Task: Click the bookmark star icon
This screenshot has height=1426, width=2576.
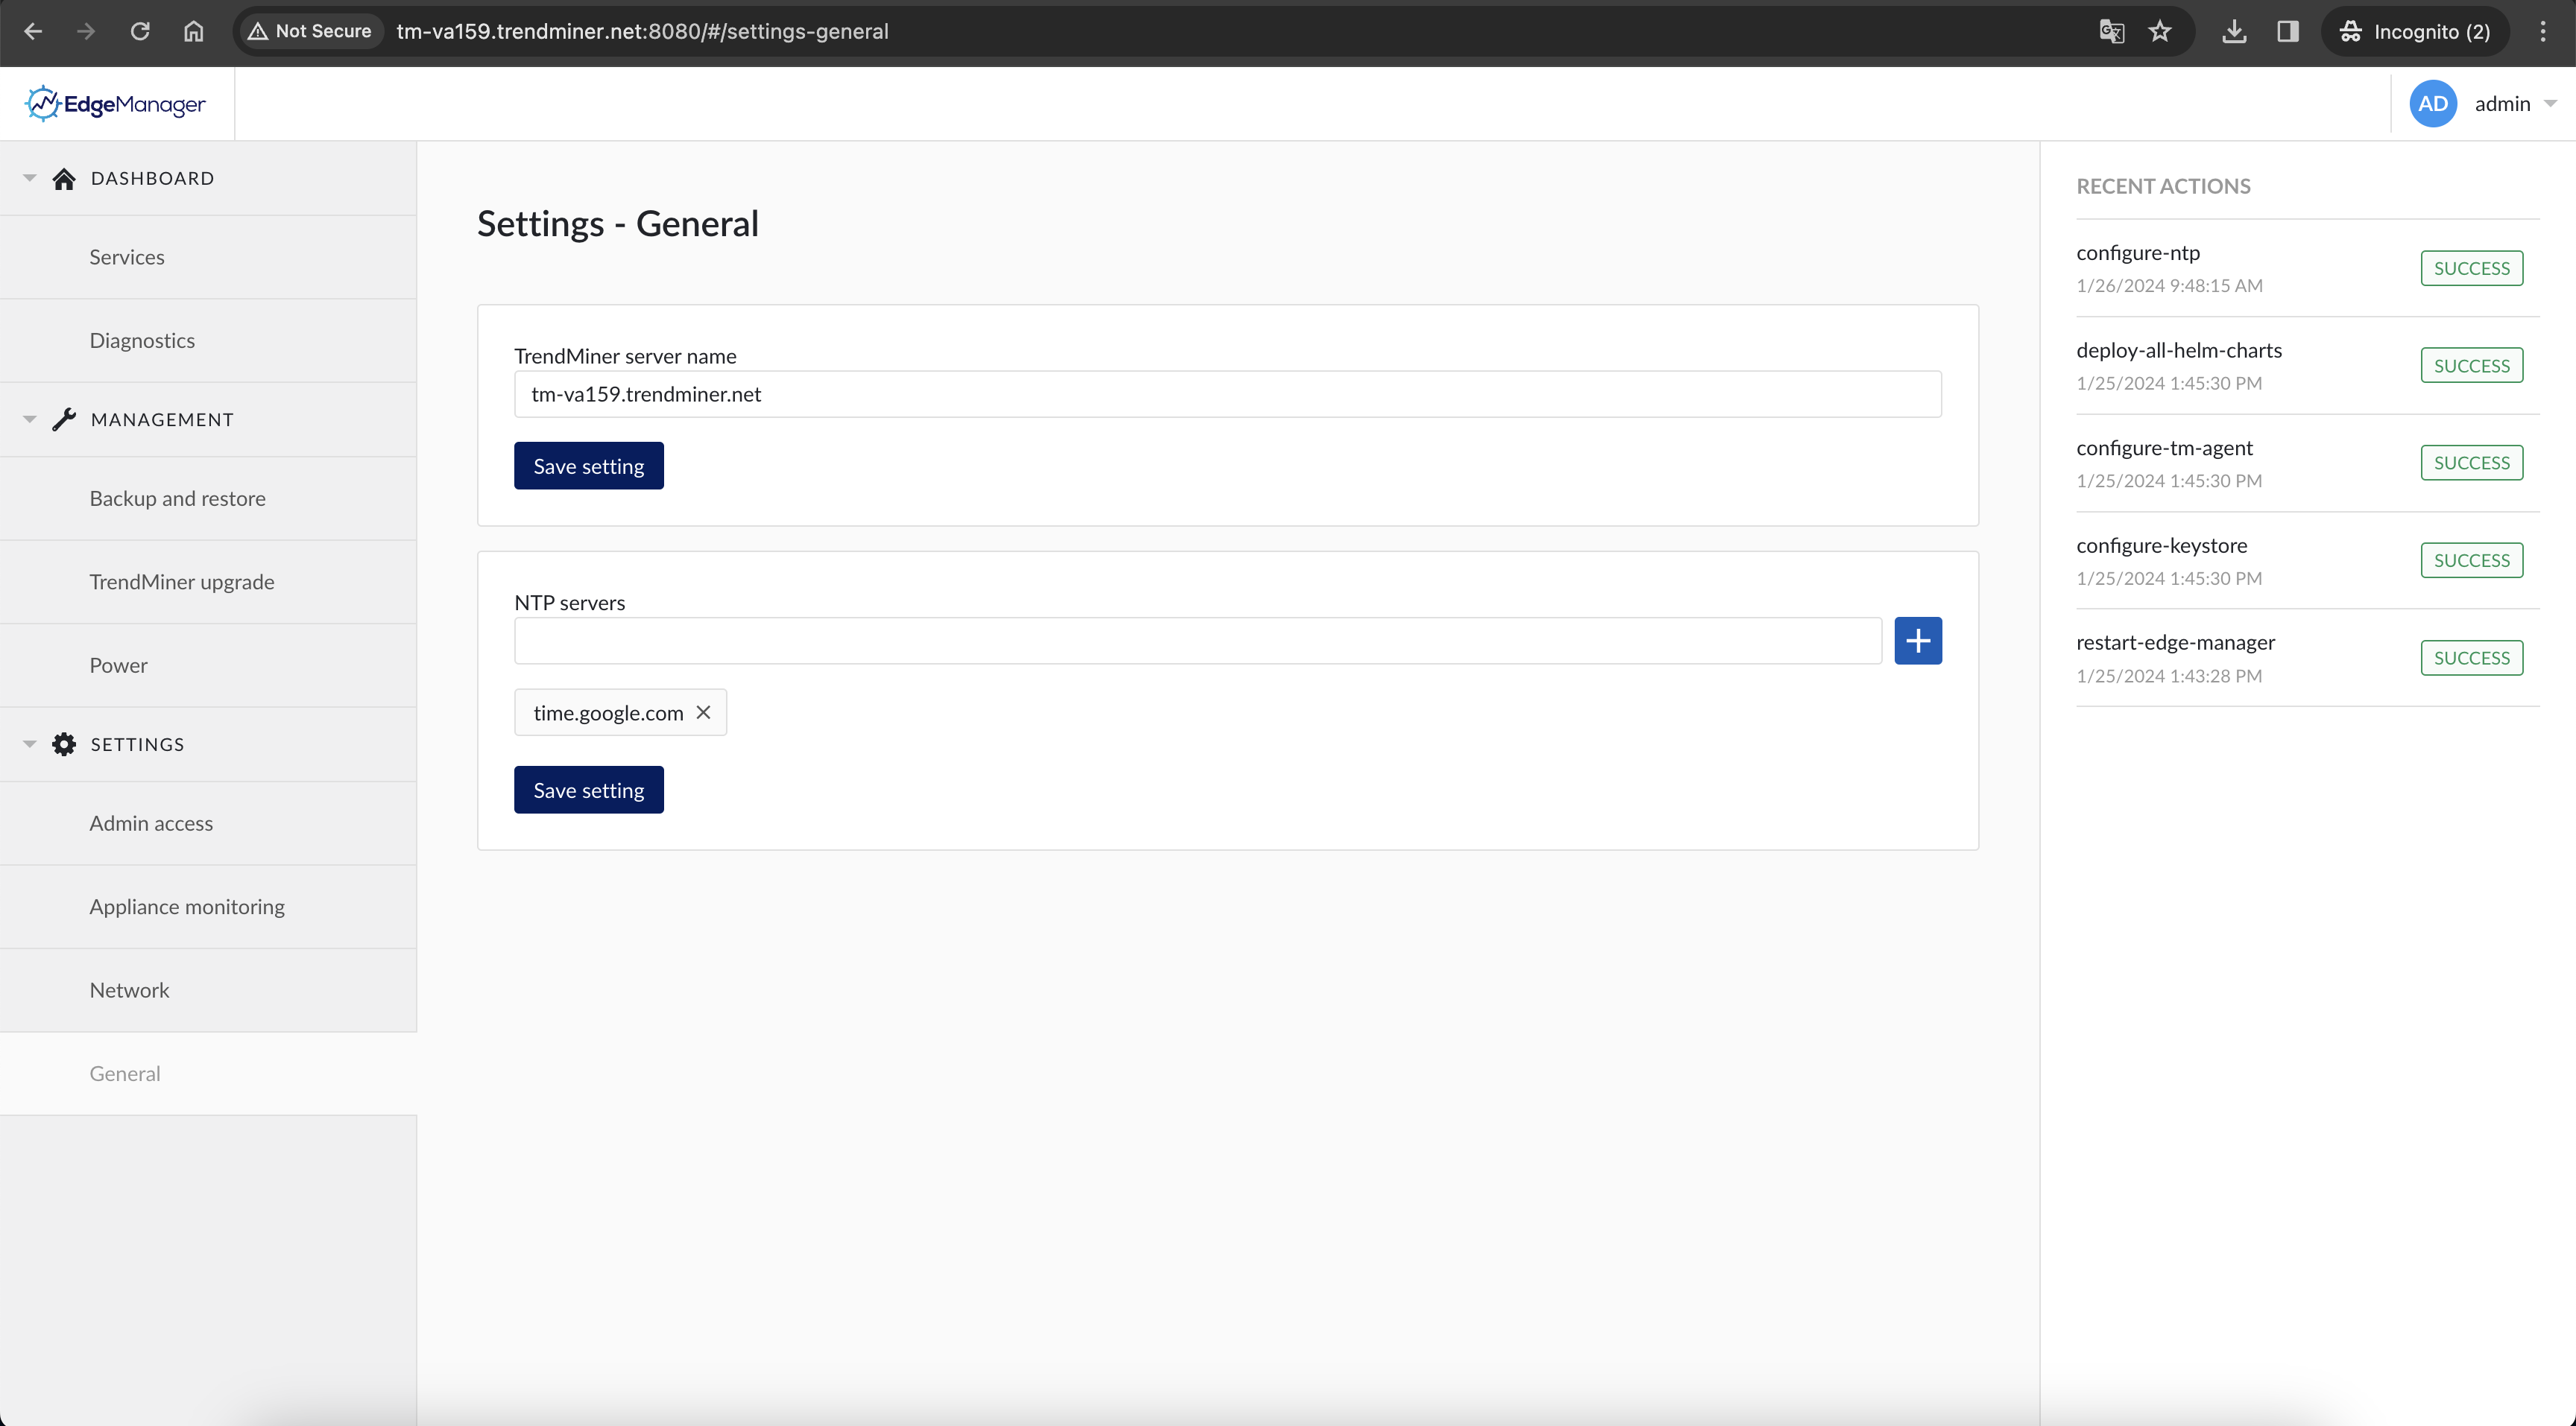Action: tap(2161, 31)
